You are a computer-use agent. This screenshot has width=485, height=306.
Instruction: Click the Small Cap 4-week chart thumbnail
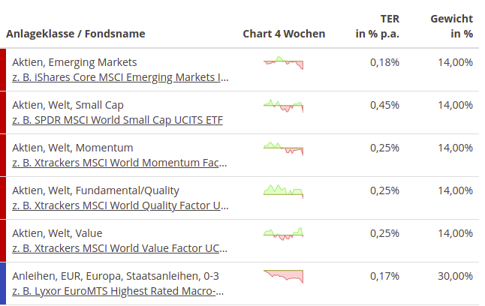coord(284,106)
